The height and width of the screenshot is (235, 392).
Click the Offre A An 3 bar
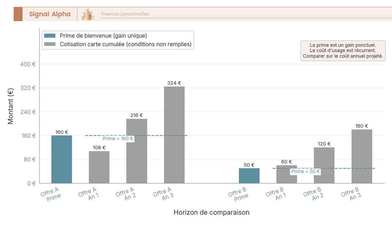(x=174, y=135)
